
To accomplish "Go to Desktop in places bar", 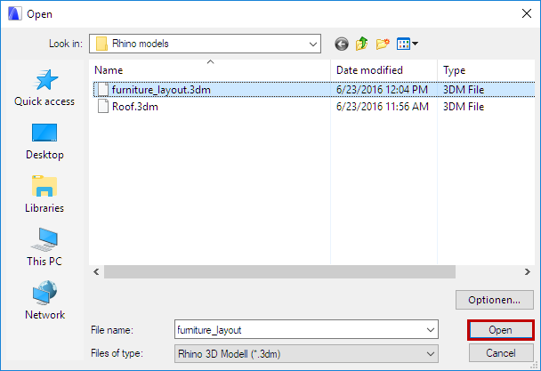I will click(x=44, y=141).
